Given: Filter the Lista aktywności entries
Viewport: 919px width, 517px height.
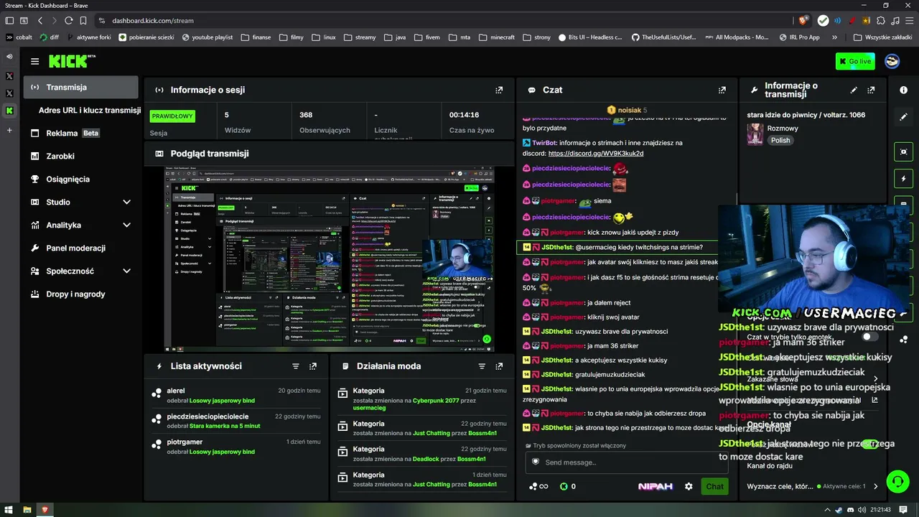Looking at the screenshot, I should click(295, 366).
